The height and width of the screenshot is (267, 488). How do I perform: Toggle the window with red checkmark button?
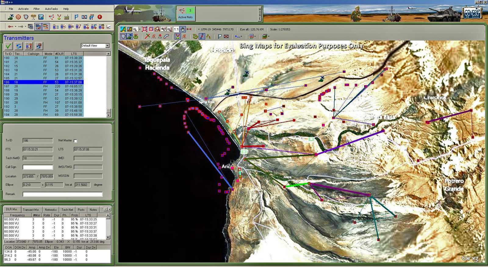point(38,27)
